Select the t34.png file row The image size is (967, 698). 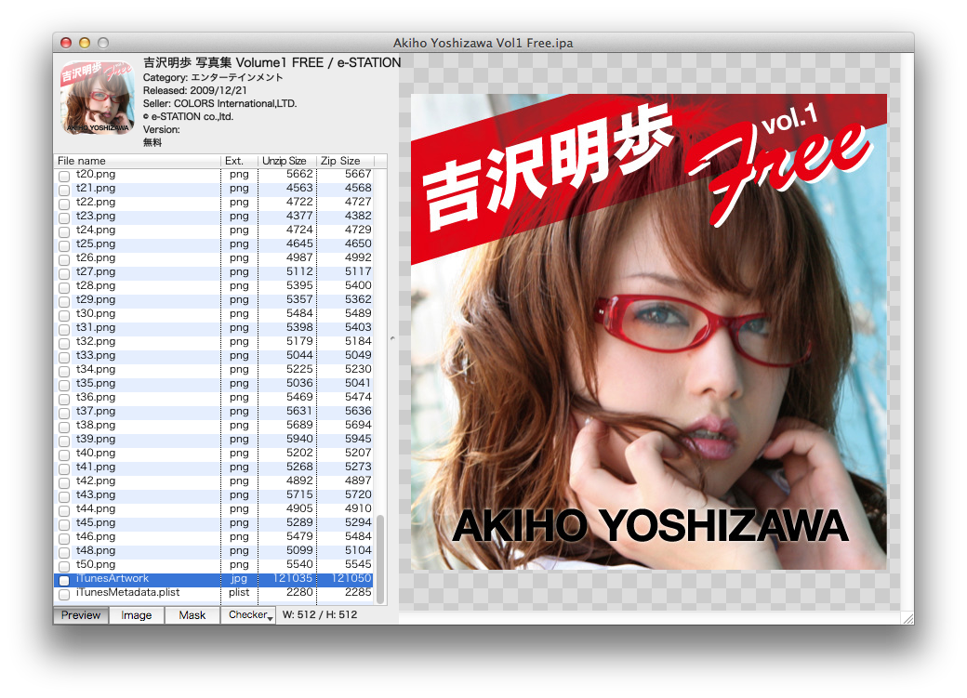coord(214,369)
